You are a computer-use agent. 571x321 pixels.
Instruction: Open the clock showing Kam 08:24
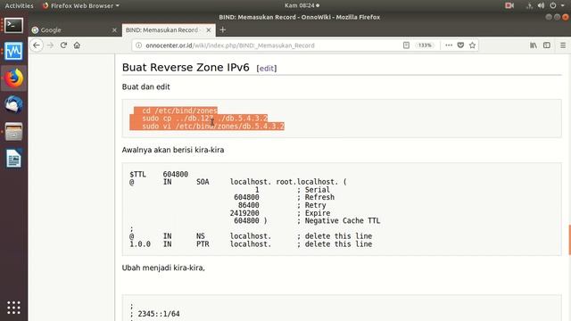pos(302,5)
